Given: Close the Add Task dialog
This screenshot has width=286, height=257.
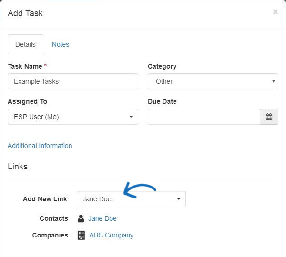Looking at the screenshot, I should click(276, 12).
